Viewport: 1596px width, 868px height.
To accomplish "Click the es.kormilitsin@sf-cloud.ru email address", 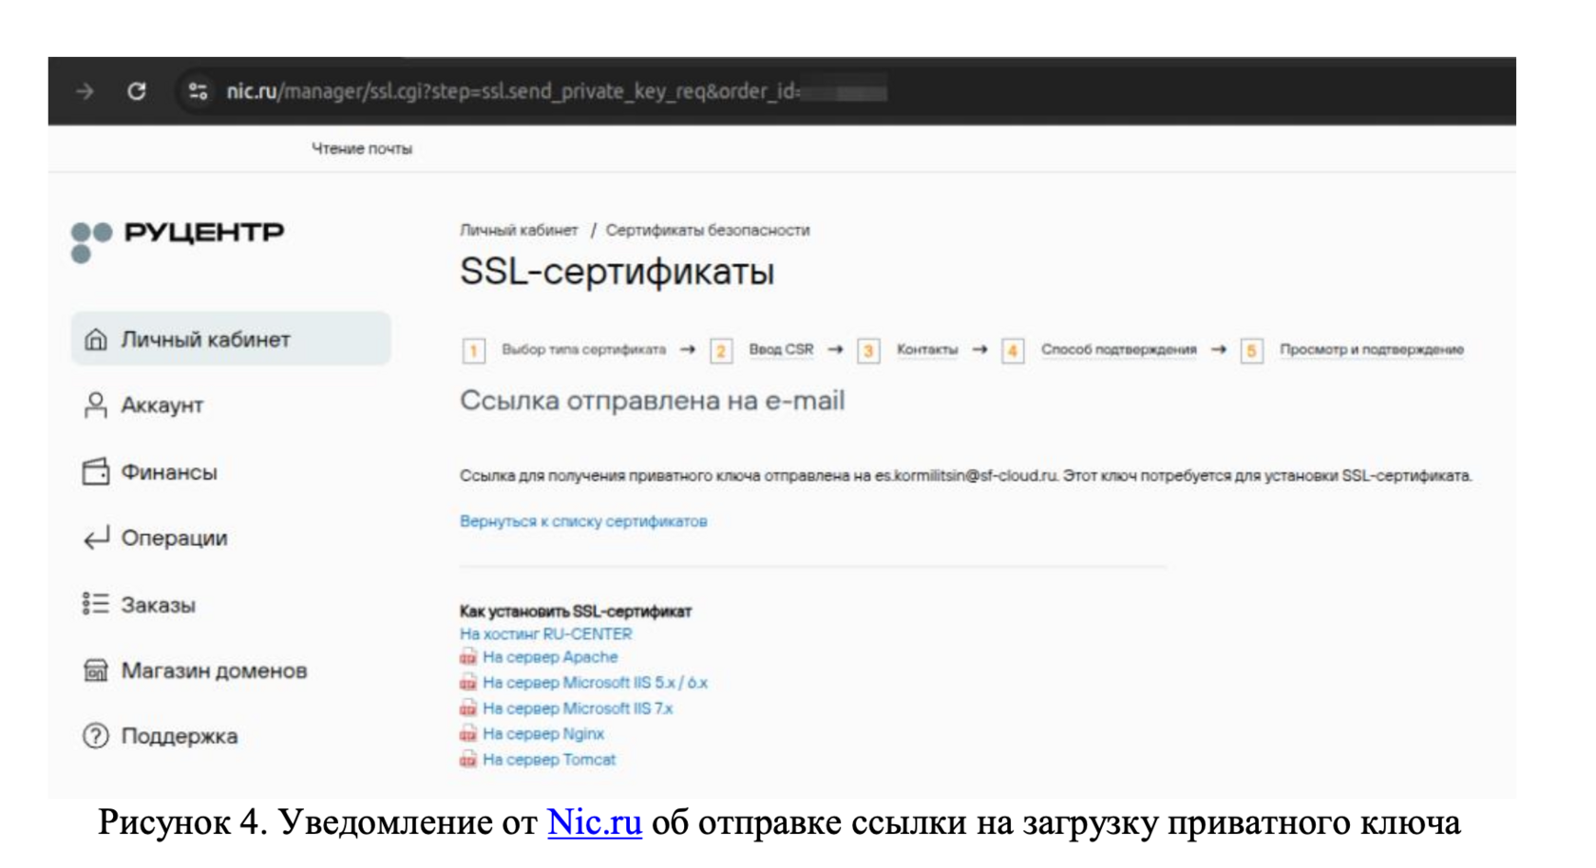I will point(966,476).
